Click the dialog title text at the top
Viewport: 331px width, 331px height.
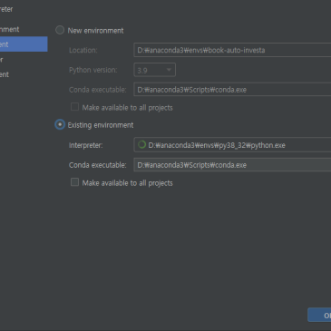coord(6,9)
